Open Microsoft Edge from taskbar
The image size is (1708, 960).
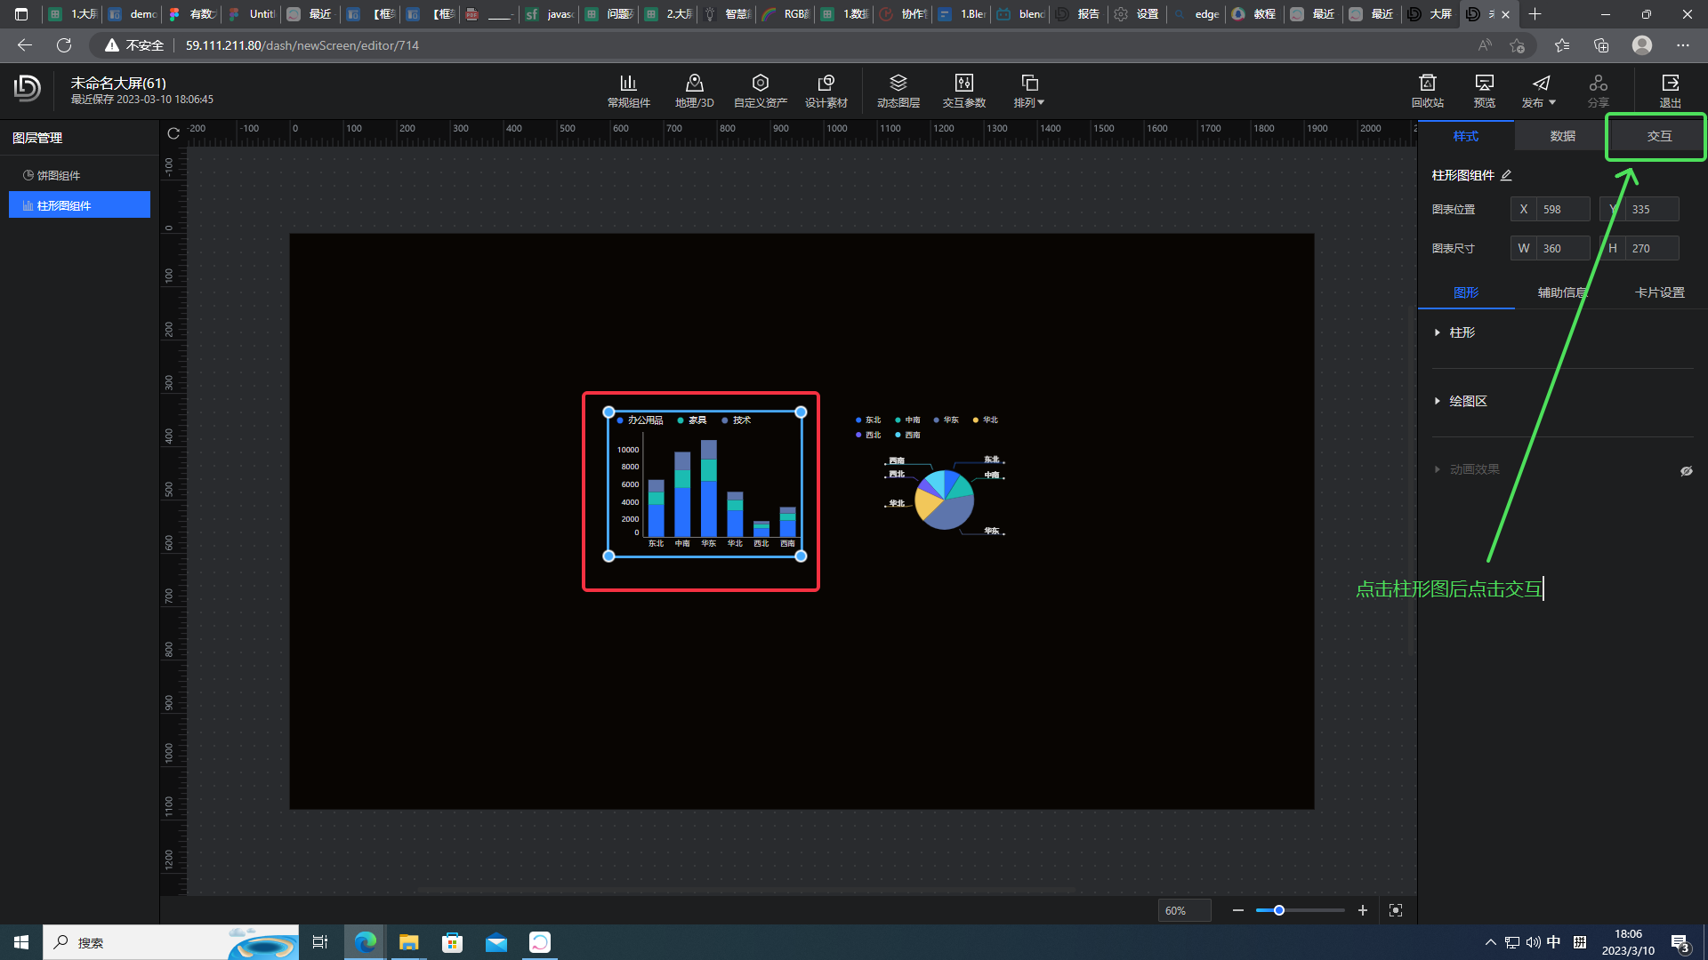coord(365,942)
